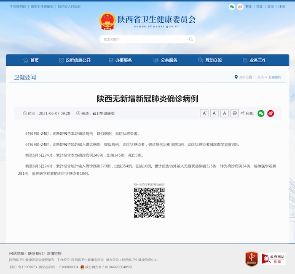Click the decrease font size A- button
Screen dimensions: 295x274
point(214,113)
